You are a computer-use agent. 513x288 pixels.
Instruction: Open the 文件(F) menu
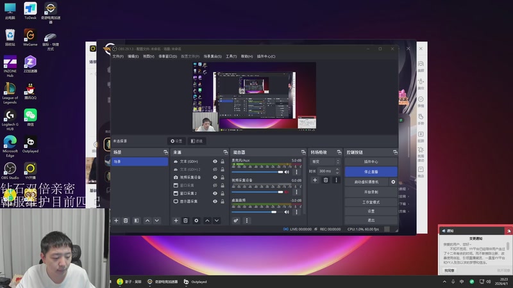click(x=118, y=56)
